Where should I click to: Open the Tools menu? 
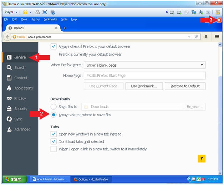tap(64, 19)
